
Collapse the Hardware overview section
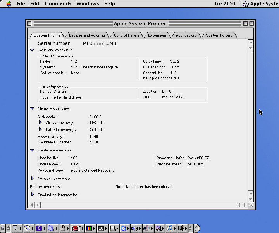point(32,150)
